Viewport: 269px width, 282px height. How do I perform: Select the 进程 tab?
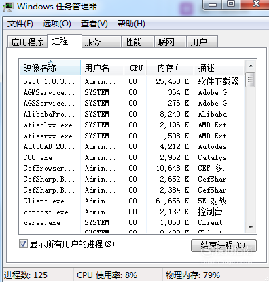pos(65,41)
